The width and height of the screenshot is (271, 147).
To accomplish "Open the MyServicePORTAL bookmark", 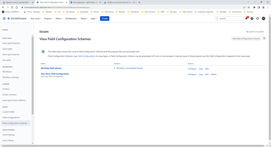I will [12, 12].
